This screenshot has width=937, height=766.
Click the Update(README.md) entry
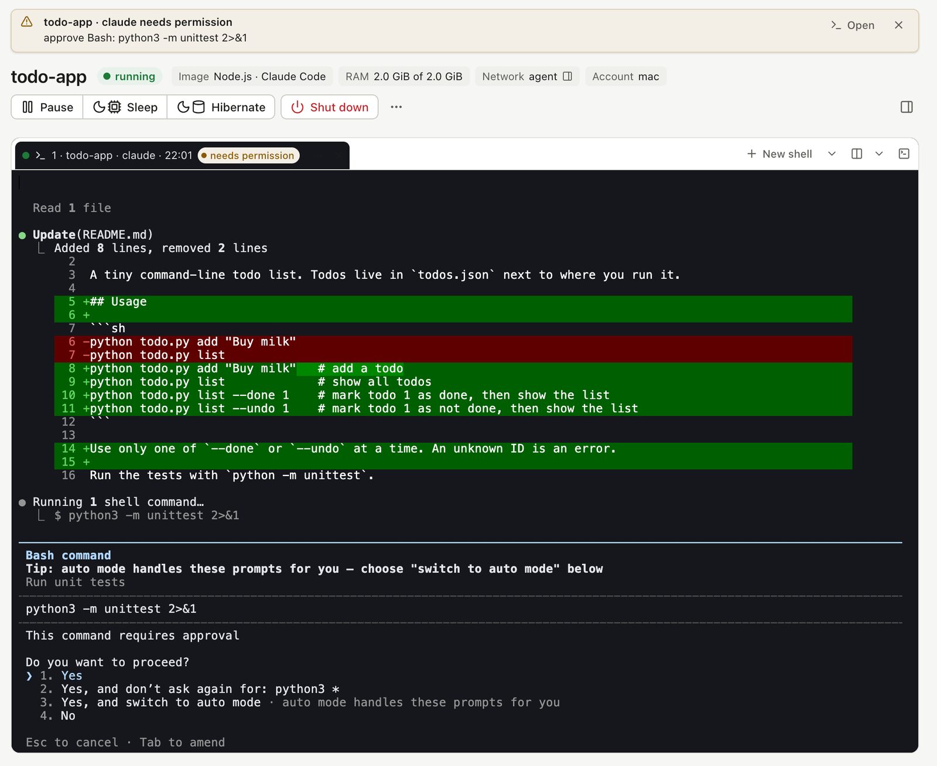(x=93, y=235)
